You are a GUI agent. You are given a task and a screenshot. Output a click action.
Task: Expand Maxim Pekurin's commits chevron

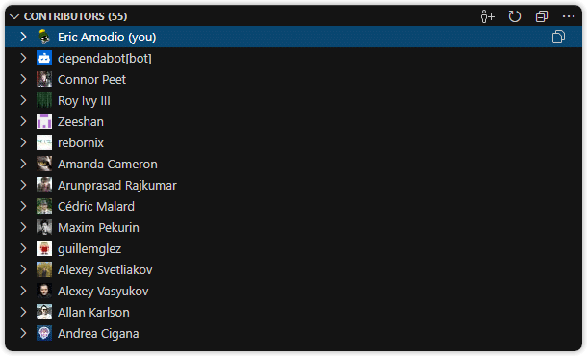pyautogui.click(x=23, y=227)
